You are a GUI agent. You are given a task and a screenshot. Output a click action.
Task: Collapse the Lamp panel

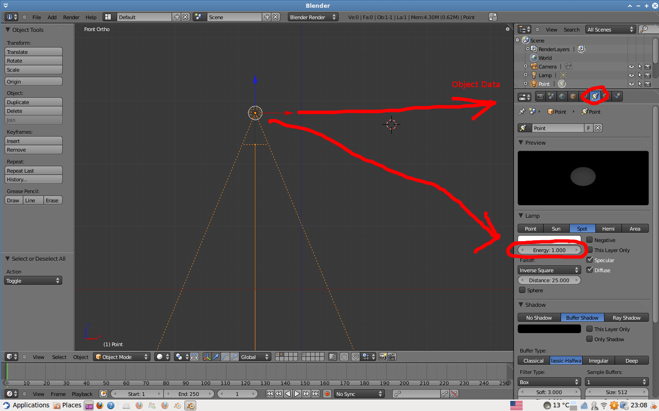point(521,216)
